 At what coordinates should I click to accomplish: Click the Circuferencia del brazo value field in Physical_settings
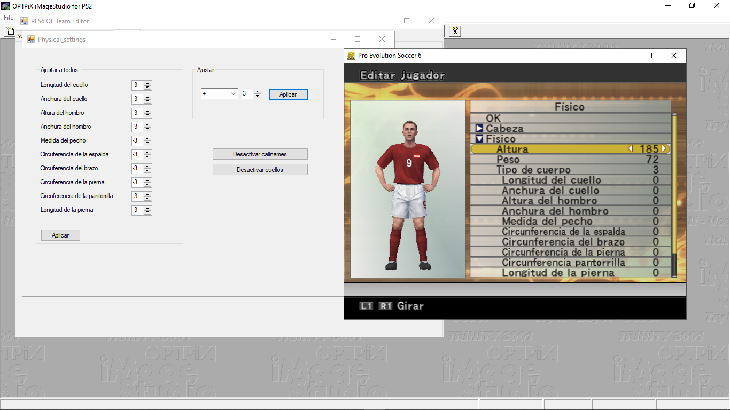(x=138, y=168)
